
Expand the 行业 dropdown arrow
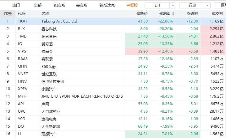pos(207,5)
